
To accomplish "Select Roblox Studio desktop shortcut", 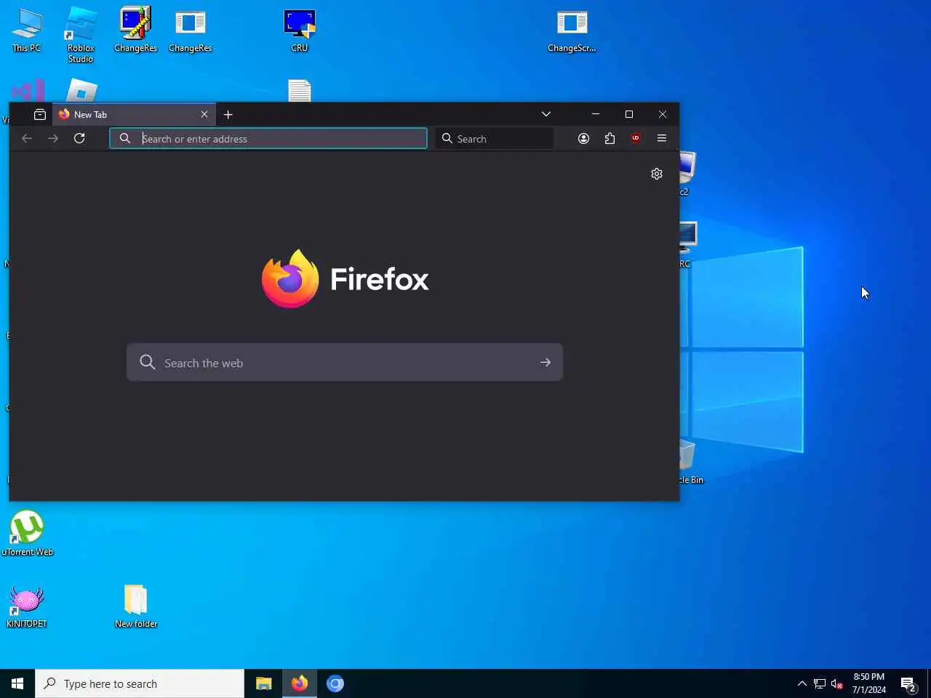I will 81,35.
